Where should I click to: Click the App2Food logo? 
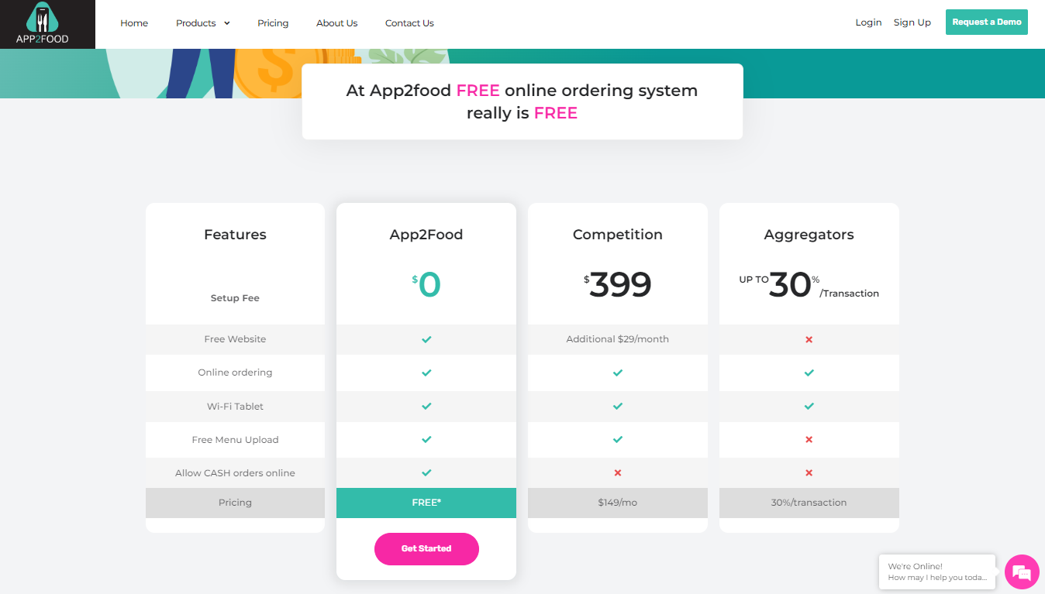[x=47, y=24]
